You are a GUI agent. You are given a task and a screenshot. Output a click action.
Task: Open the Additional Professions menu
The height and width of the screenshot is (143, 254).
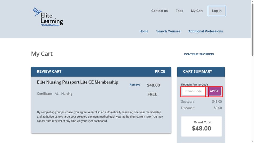[206, 31]
